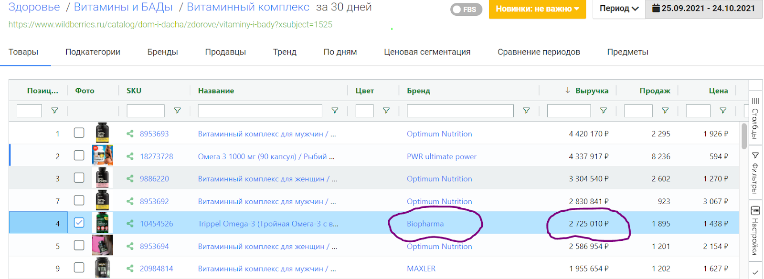The width and height of the screenshot is (764, 279).
Task: Open the Biopharma brand link
Action: [425, 224]
